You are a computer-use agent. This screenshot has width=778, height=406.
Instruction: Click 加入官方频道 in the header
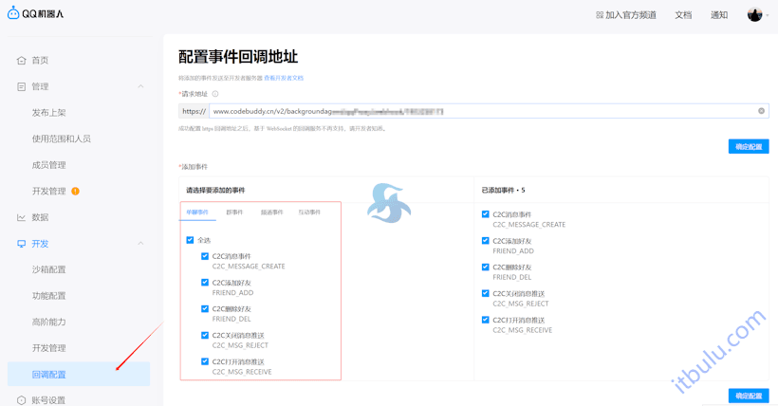tap(631, 15)
